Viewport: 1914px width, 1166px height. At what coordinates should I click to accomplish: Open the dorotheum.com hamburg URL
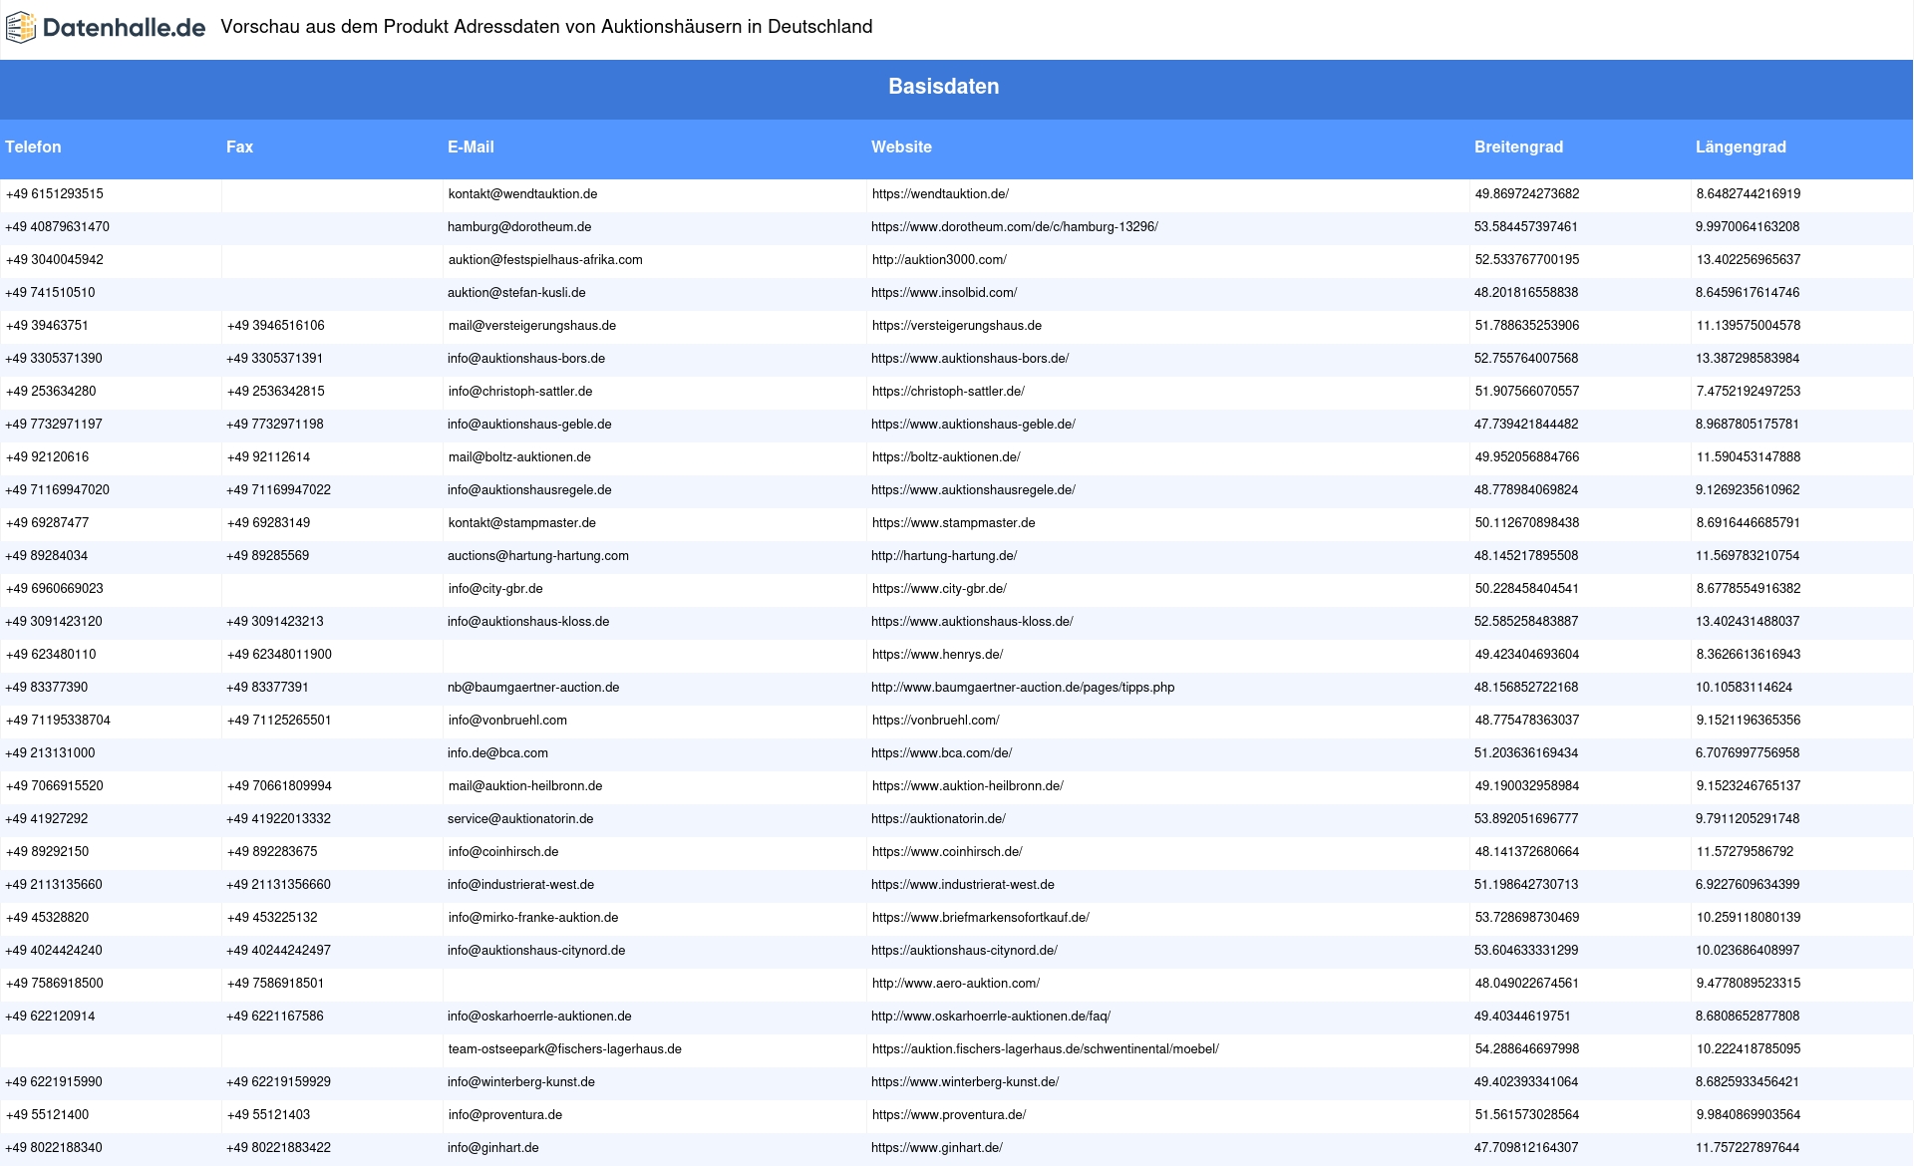[1014, 227]
